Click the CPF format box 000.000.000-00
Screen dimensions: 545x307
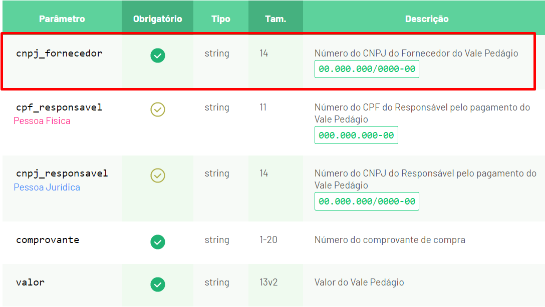point(356,135)
